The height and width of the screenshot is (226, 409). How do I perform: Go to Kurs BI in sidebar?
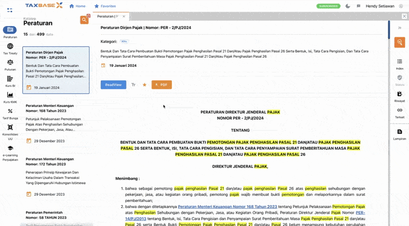(x=10, y=79)
